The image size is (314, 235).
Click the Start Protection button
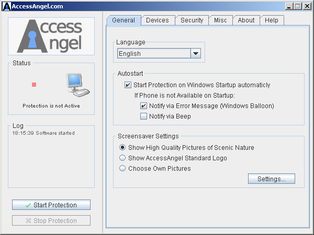[x=51, y=205]
